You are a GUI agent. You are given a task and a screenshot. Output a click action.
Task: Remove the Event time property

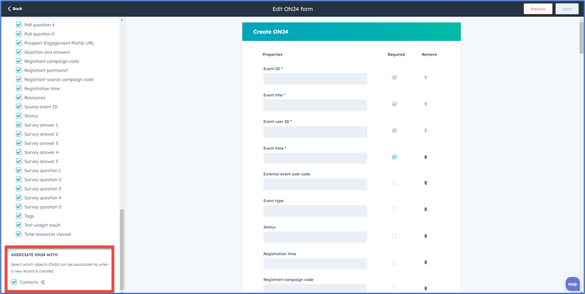coord(425,157)
